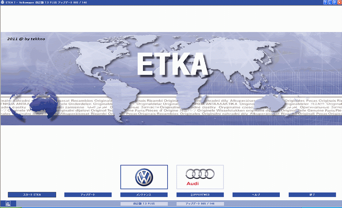Close the ETKA window

340,2
